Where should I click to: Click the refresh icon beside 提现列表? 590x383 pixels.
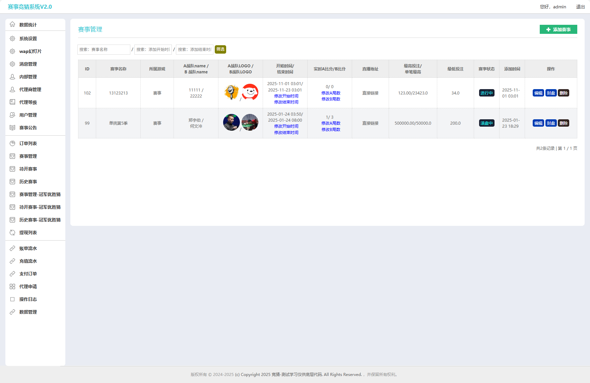click(12, 233)
